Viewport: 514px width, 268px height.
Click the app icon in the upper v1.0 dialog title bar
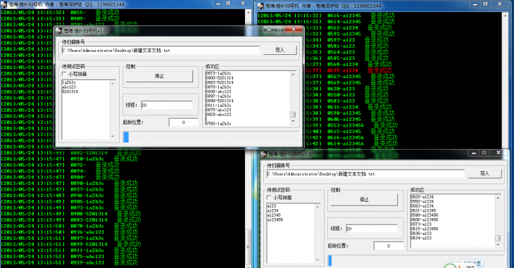click(x=59, y=31)
